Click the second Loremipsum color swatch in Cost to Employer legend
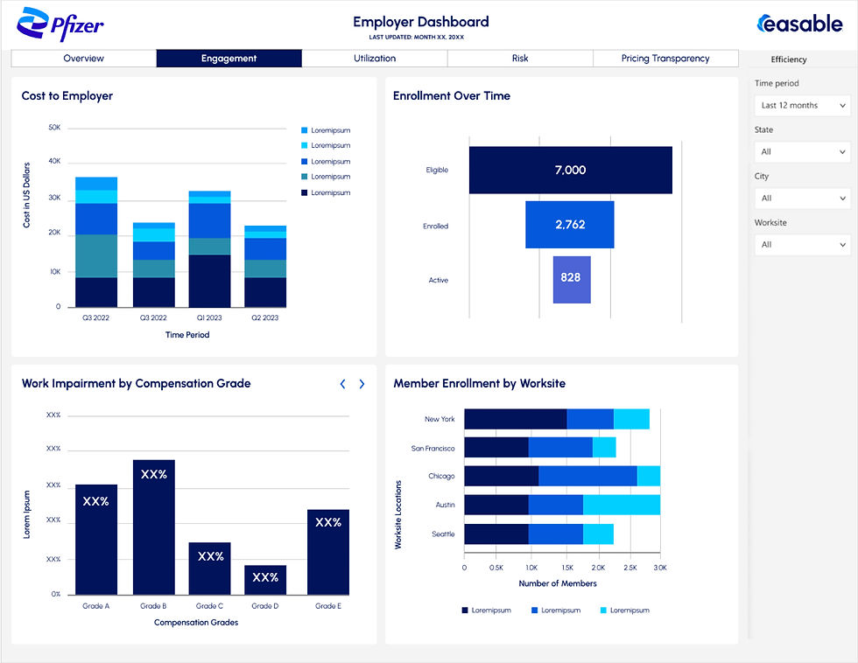This screenshot has height=663, width=858. coord(306,145)
